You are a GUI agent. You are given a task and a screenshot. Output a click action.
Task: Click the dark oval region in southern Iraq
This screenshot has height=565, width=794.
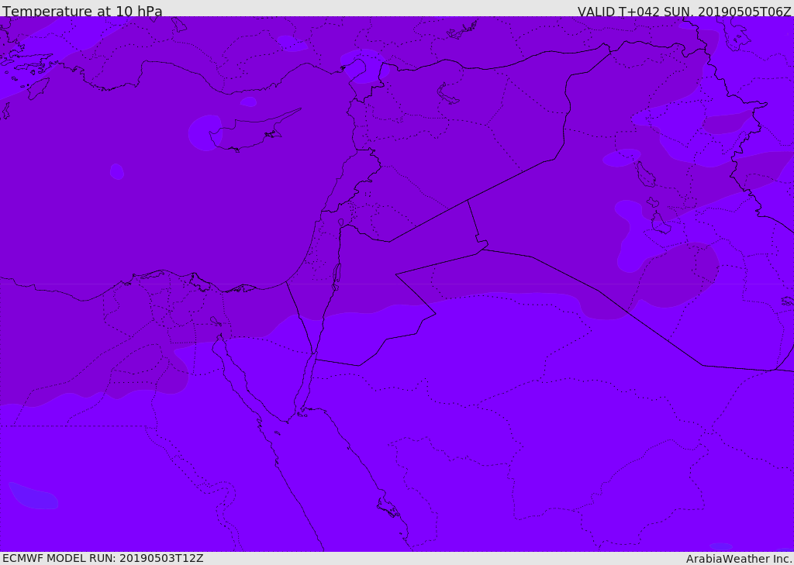(678, 275)
